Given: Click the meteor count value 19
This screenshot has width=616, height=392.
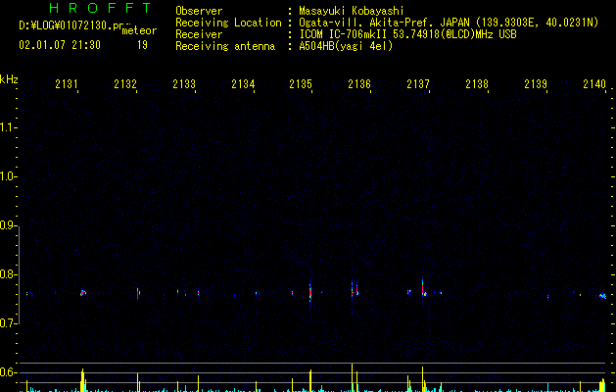Looking at the screenshot, I should click(142, 45).
